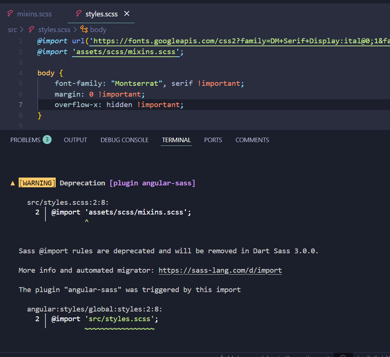
Task: Click 'src/styles.scss' import string in terminal
Action: pyautogui.click(x=120, y=319)
